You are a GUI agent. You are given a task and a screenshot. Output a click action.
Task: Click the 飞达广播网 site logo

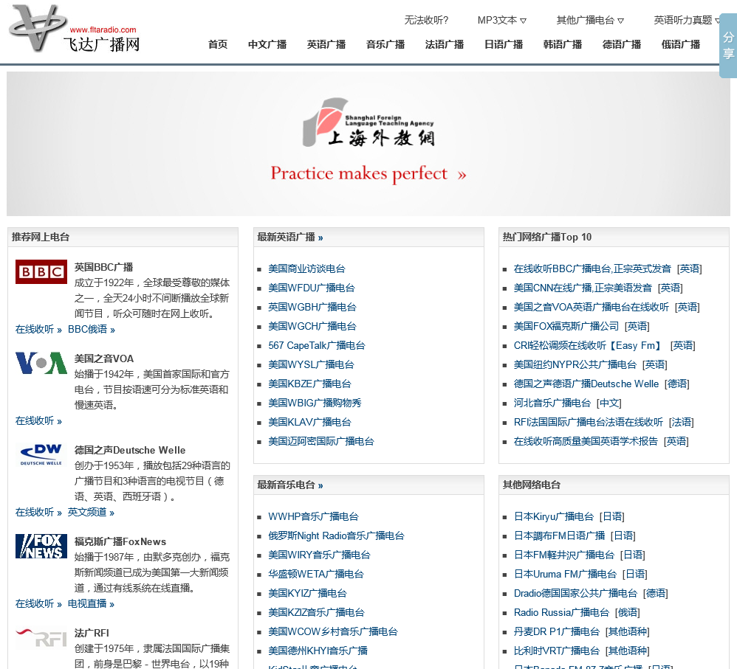point(75,29)
